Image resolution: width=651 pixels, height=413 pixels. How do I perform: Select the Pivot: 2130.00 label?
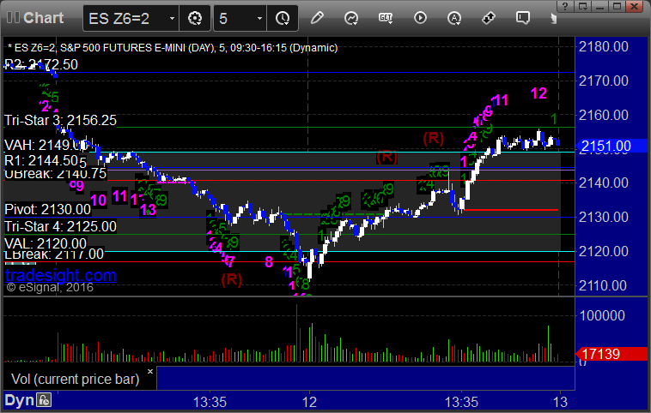pos(48,209)
